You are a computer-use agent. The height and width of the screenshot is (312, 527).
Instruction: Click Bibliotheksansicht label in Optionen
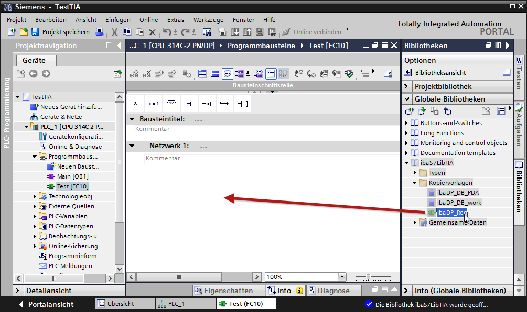[x=440, y=72]
